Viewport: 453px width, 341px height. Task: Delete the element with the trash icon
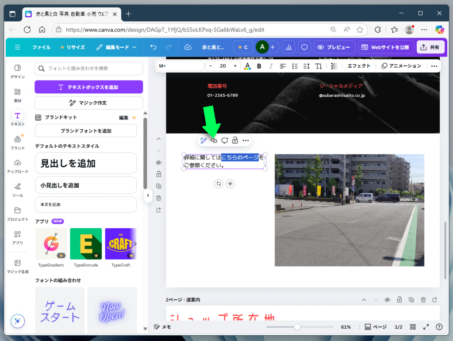coord(158,198)
